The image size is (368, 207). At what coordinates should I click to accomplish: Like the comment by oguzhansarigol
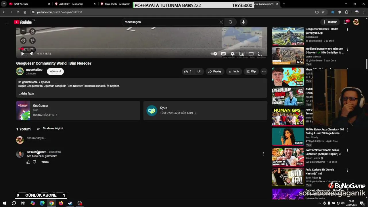point(28,162)
